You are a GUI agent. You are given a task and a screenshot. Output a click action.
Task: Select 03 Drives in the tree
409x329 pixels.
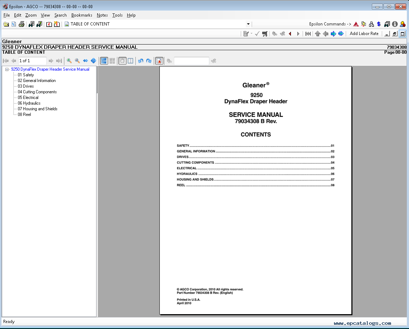26,86
